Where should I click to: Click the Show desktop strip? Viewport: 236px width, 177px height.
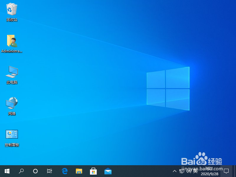tap(235, 171)
